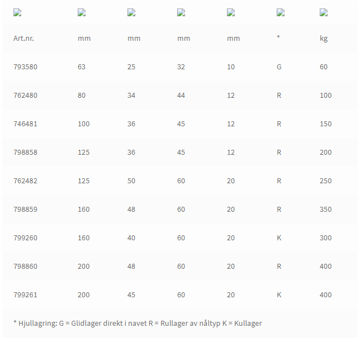This screenshot has width=360, height=342.
Task: Click the broken image icon above third mm column
Action: pyautogui.click(x=181, y=13)
